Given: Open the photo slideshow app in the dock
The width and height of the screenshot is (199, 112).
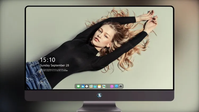Looking at the screenshot, I should pyautogui.click(x=104, y=86).
